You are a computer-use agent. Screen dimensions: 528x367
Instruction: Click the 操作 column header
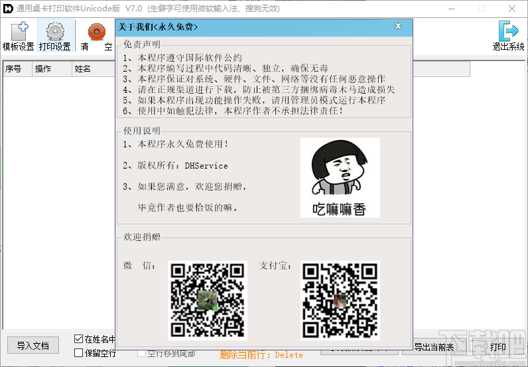(52, 69)
